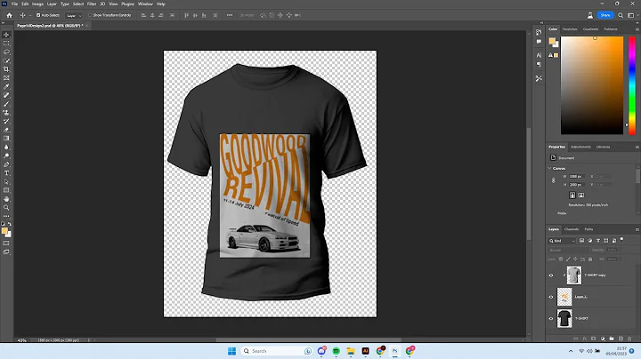641x359 pixels.
Task: Select the Eraser tool
Action: (6, 130)
